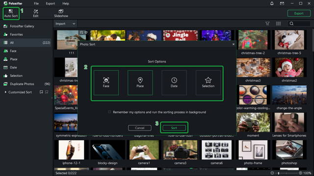Open the File menu

tap(36, 3)
